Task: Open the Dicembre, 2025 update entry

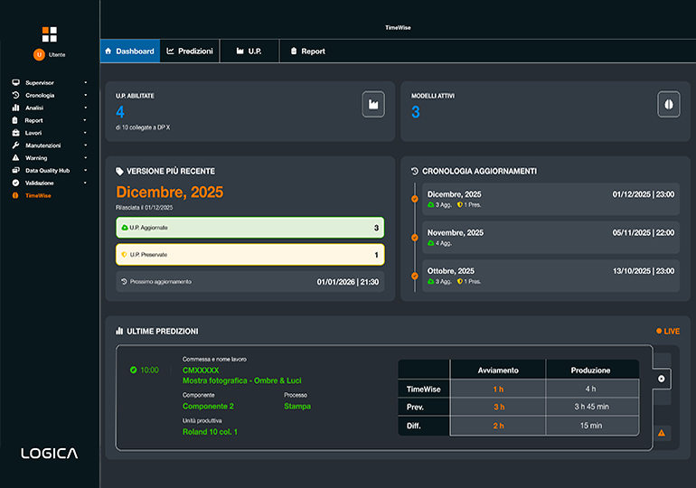Action: coord(550,199)
